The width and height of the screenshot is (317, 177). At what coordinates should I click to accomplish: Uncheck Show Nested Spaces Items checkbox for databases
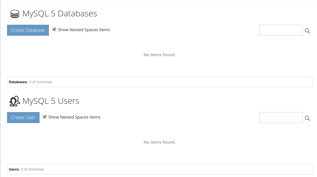coord(54,29)
